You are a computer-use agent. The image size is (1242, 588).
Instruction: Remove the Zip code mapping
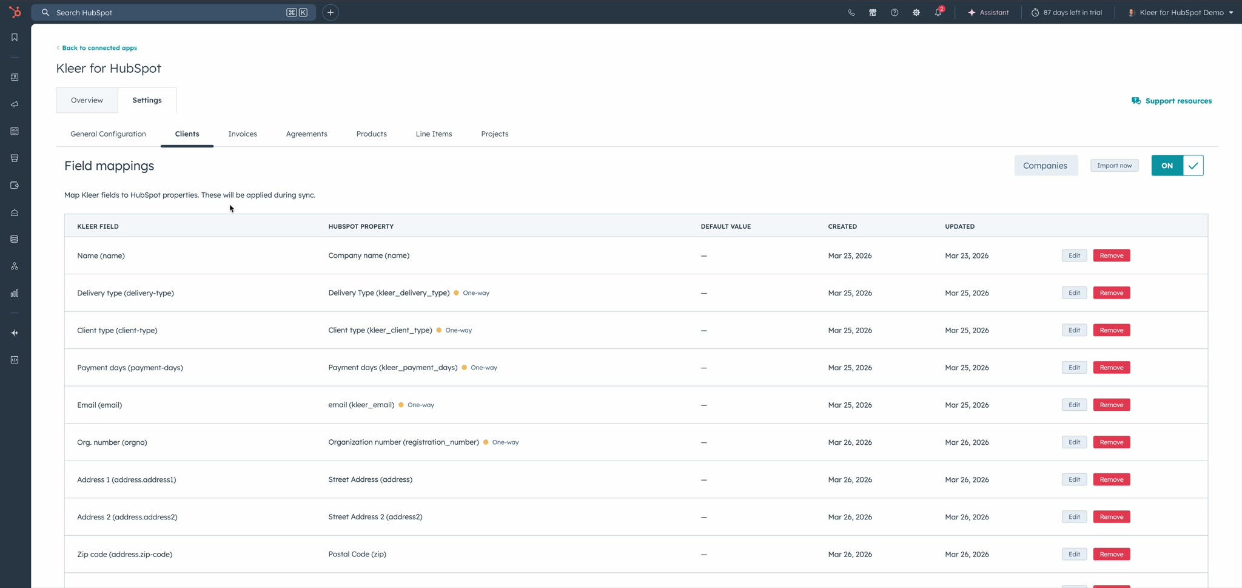[1112, 554]
